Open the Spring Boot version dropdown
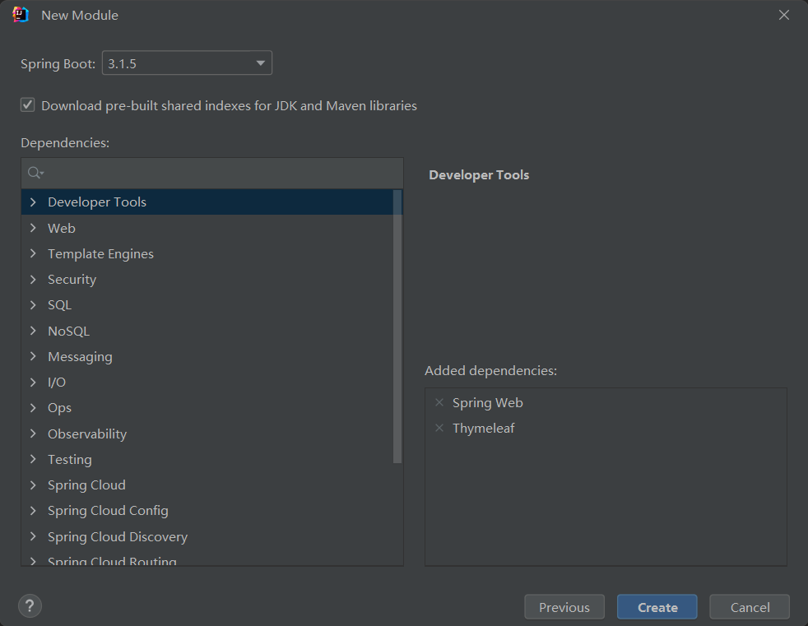Image resolution: width=808 pixels, height=626 pixels. [187, 63]
